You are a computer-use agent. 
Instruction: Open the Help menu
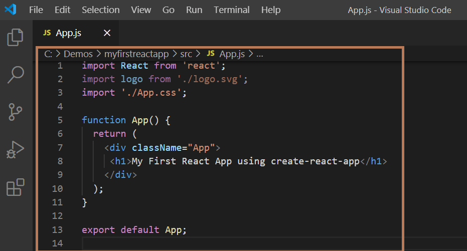[x=271, y=10]
